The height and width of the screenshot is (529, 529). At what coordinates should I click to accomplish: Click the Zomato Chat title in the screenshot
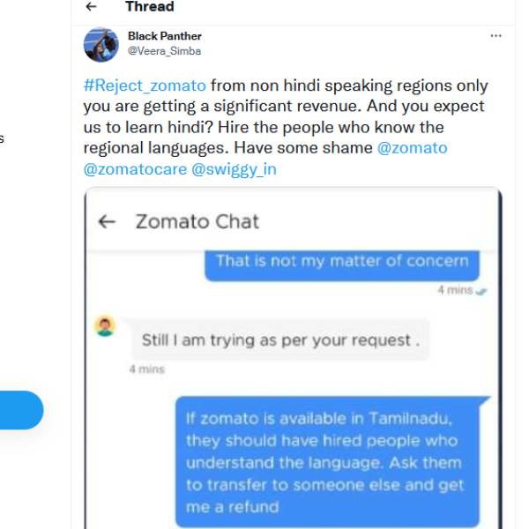tap(197, 221)
